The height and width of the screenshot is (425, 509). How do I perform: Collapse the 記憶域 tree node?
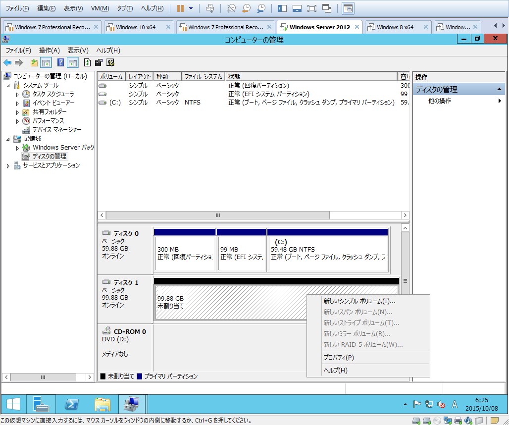(x=8, y=139)
